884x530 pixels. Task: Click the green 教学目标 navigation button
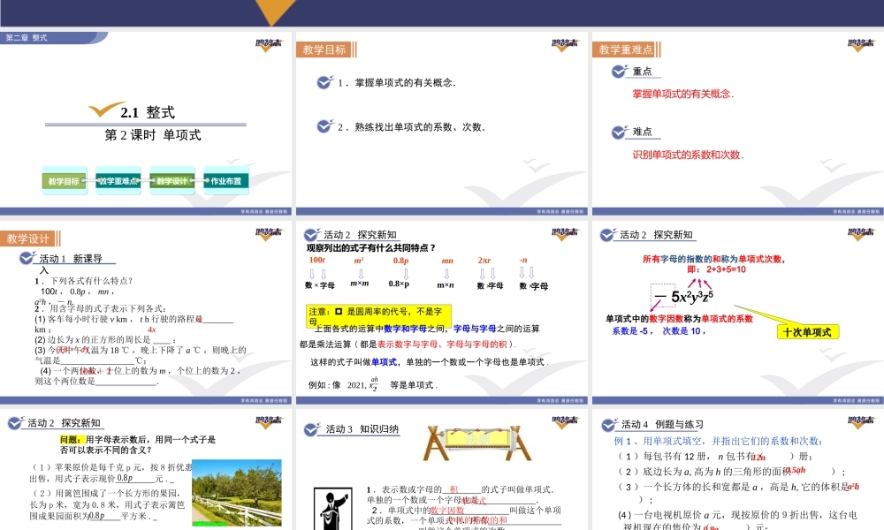tap(65, 181)
